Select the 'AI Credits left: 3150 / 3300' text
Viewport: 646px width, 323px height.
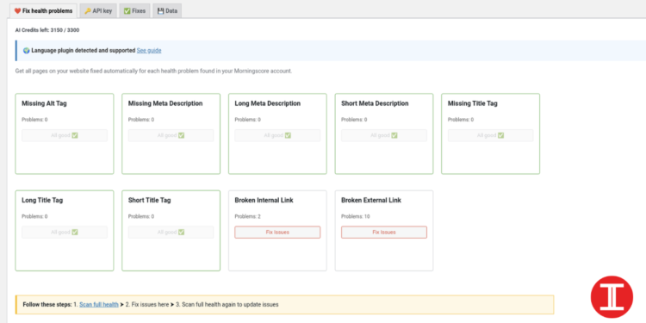tap(47, 30)
